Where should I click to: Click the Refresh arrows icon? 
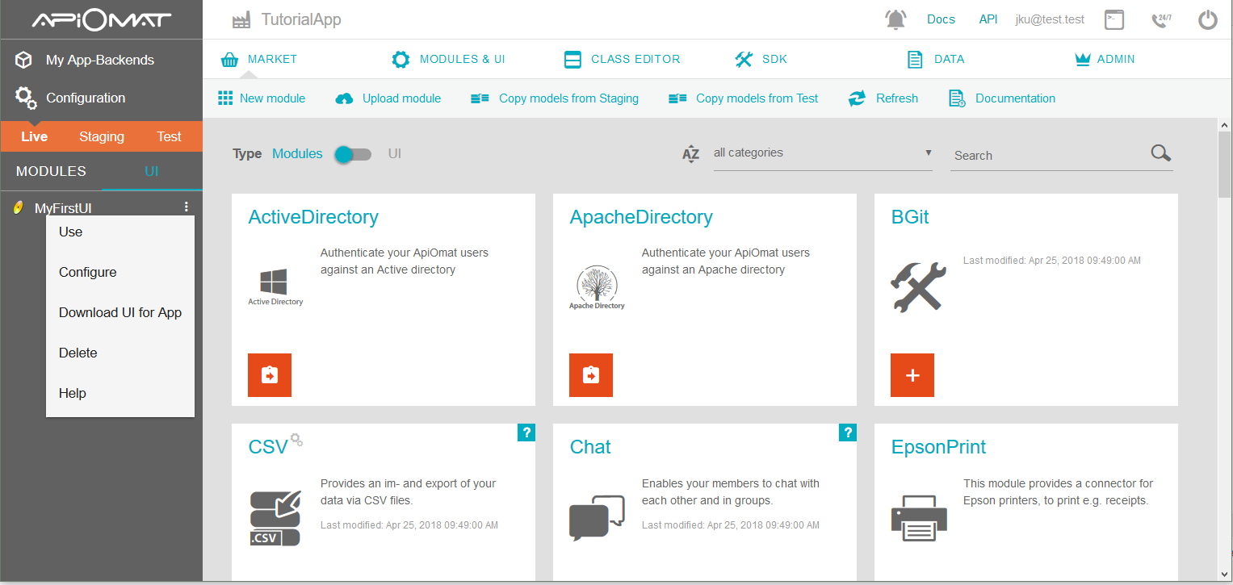click(x=857, y=98)
